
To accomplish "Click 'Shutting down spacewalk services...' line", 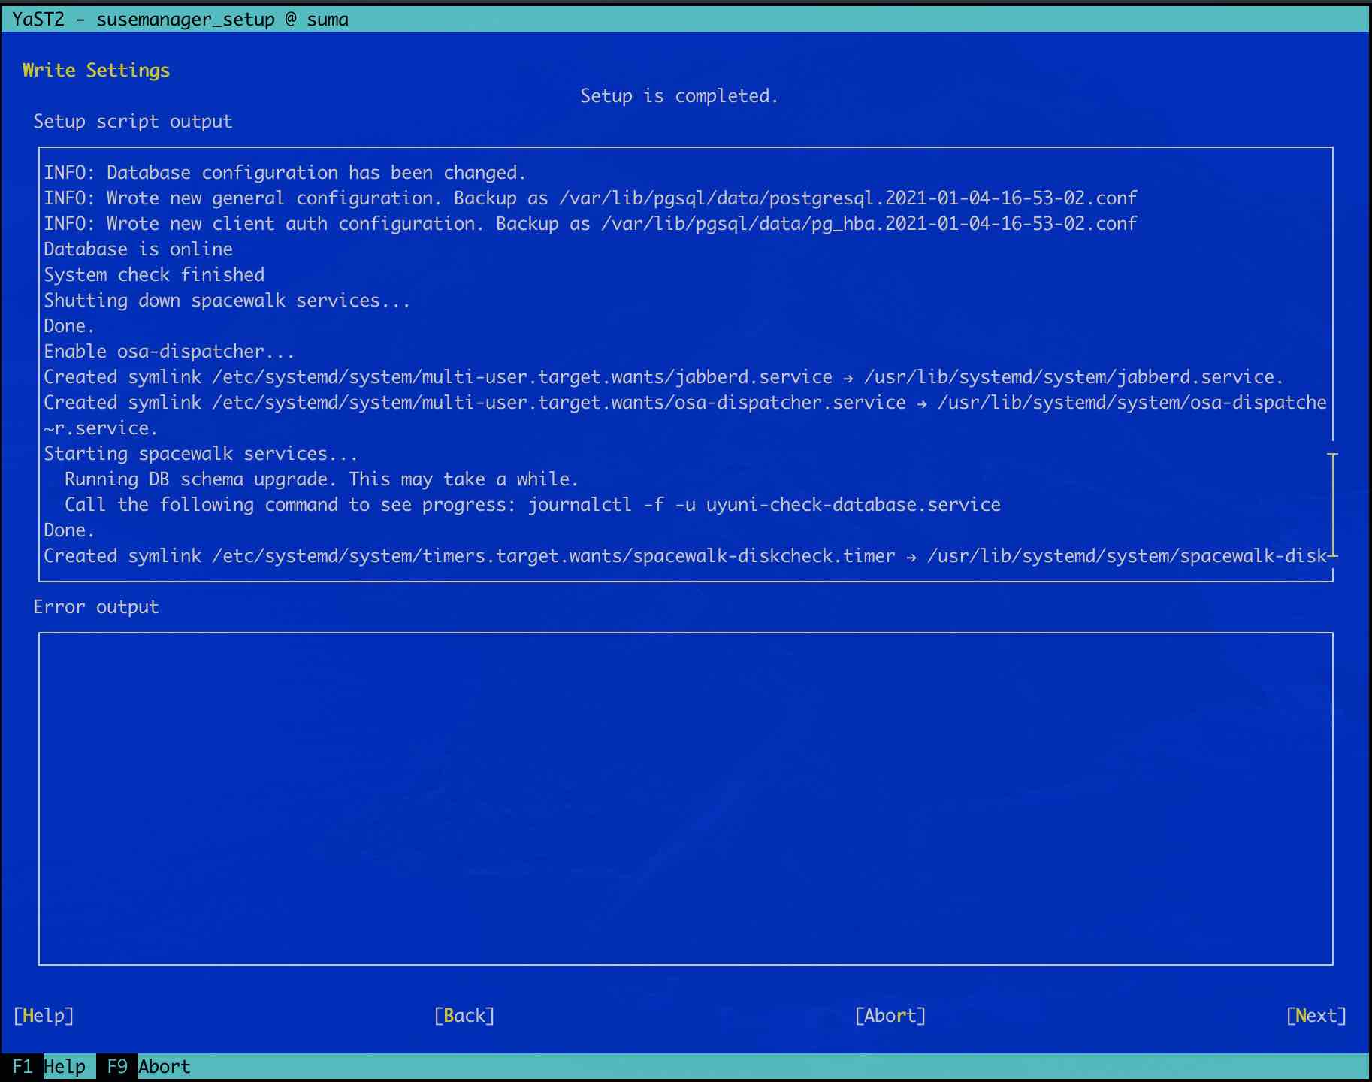I will [x=227, y=300].
